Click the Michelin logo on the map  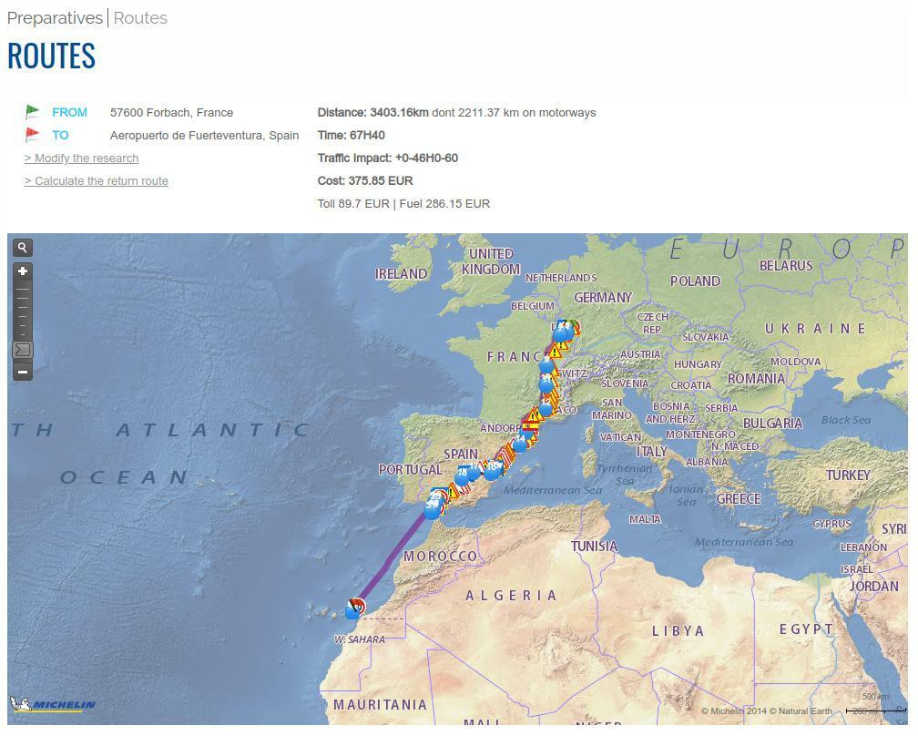(53, 704)
